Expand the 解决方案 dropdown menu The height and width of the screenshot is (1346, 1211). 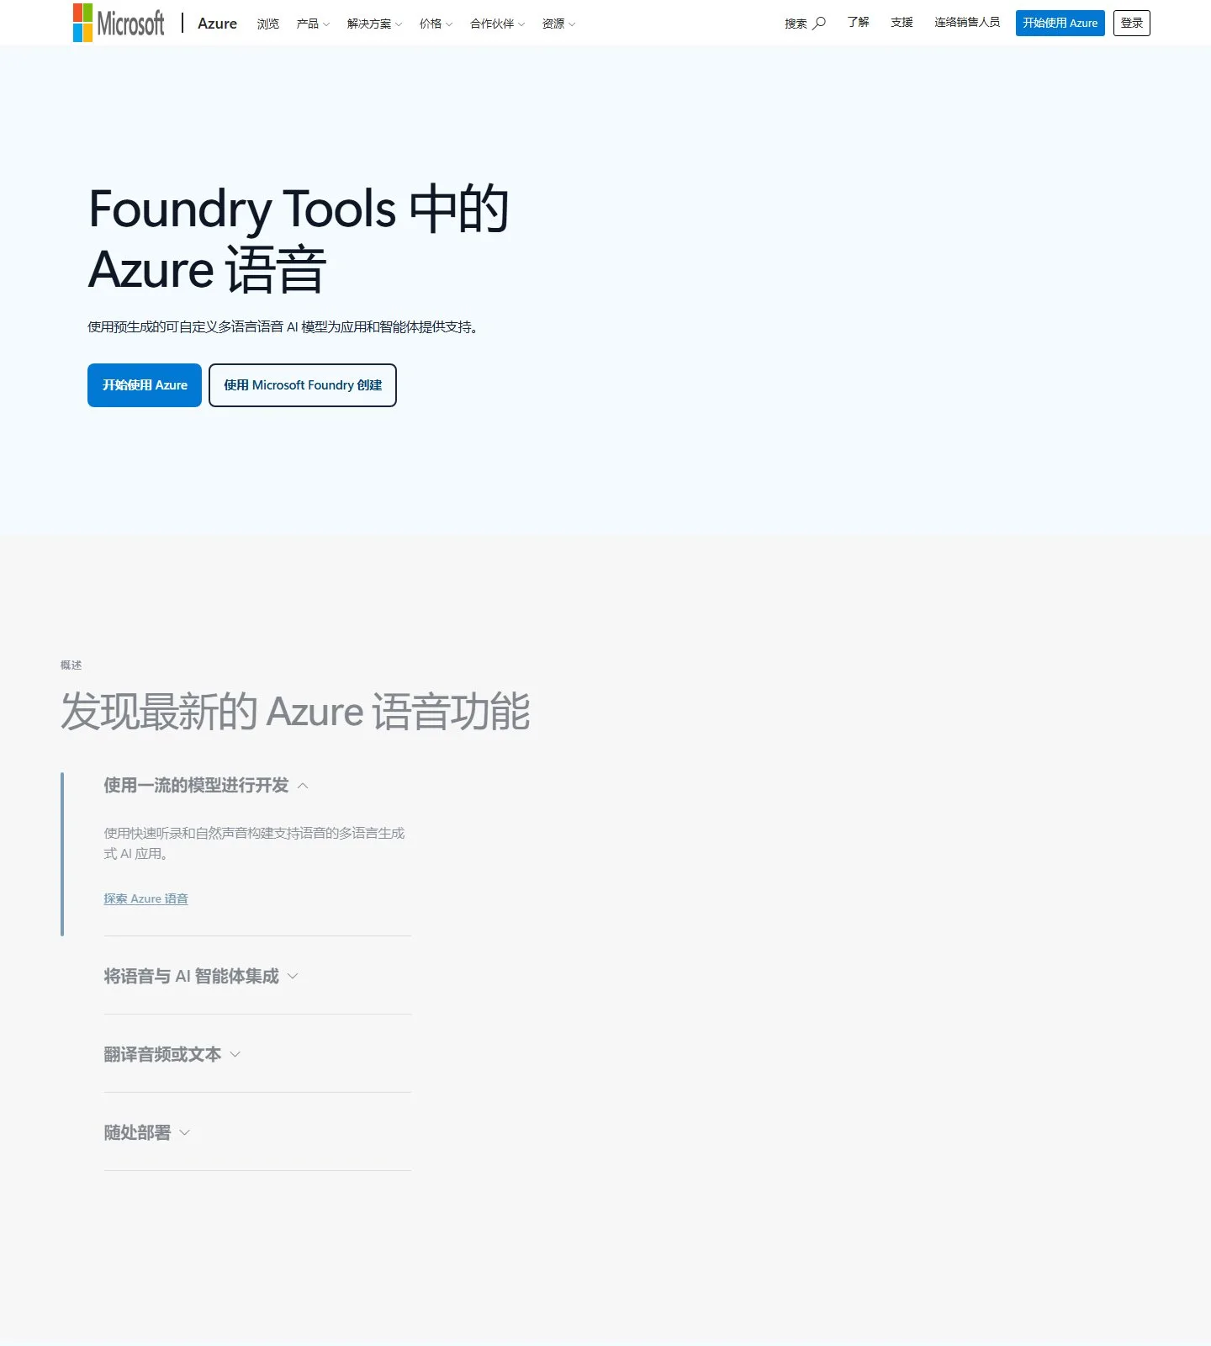[x=374, y=24]
